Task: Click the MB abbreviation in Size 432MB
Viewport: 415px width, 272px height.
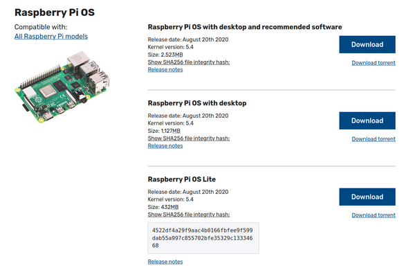Action: click(174, 207)
